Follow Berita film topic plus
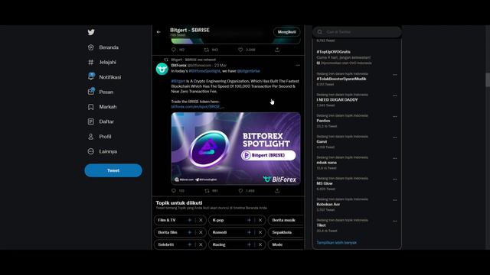This screenshot has width=490, height=275. 189,232
